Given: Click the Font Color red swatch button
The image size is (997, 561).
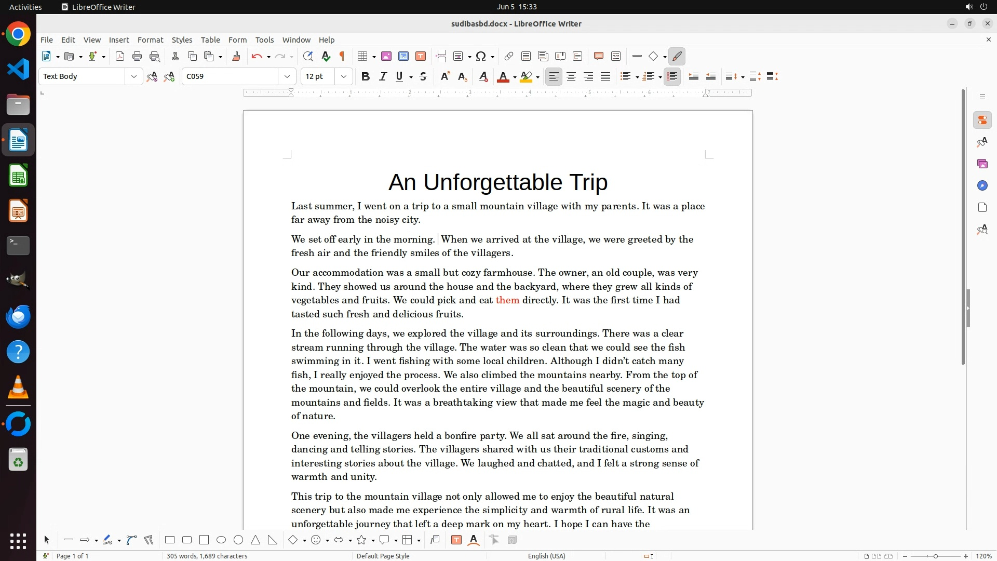Looking at the screenshot, I should (x=503, y=77).
